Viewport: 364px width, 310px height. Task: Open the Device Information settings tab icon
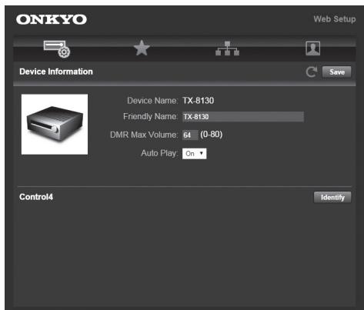click(57, 48)
